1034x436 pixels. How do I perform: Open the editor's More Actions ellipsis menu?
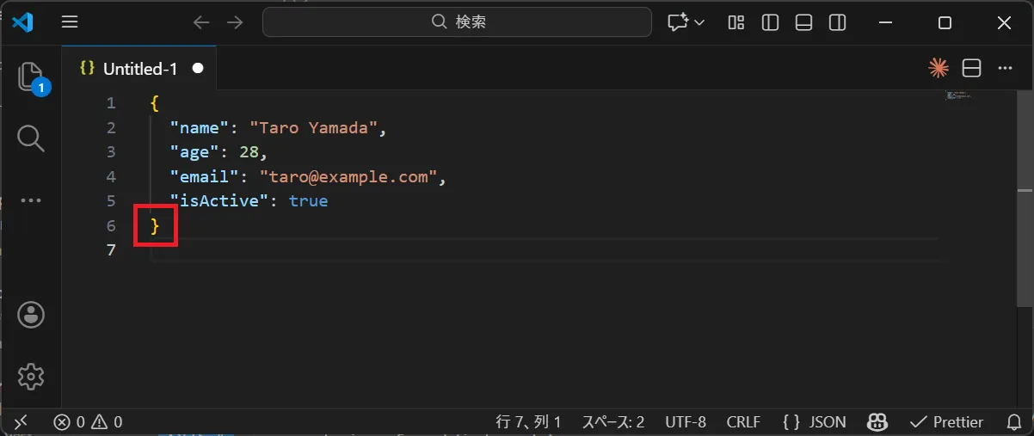click(x=1005, y=68)
